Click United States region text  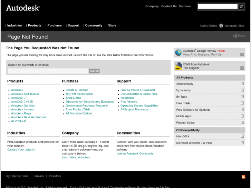[209, 26]
